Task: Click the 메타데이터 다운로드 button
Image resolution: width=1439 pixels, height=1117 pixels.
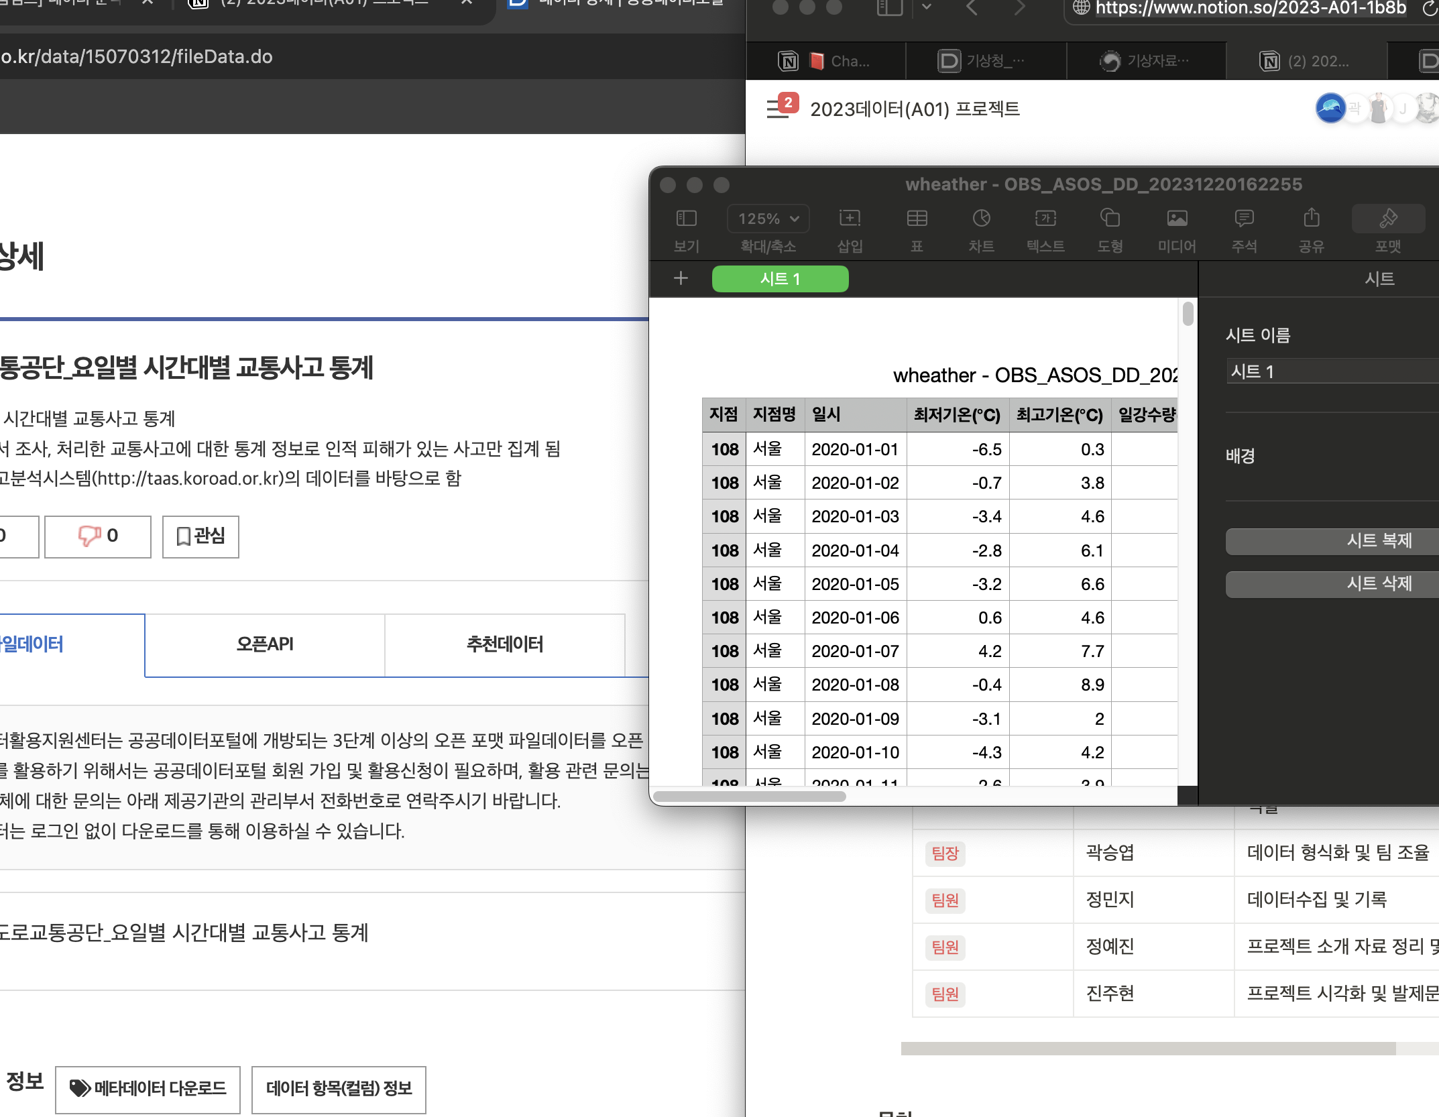Action: pyautogui.click(x=148, y=1089)
